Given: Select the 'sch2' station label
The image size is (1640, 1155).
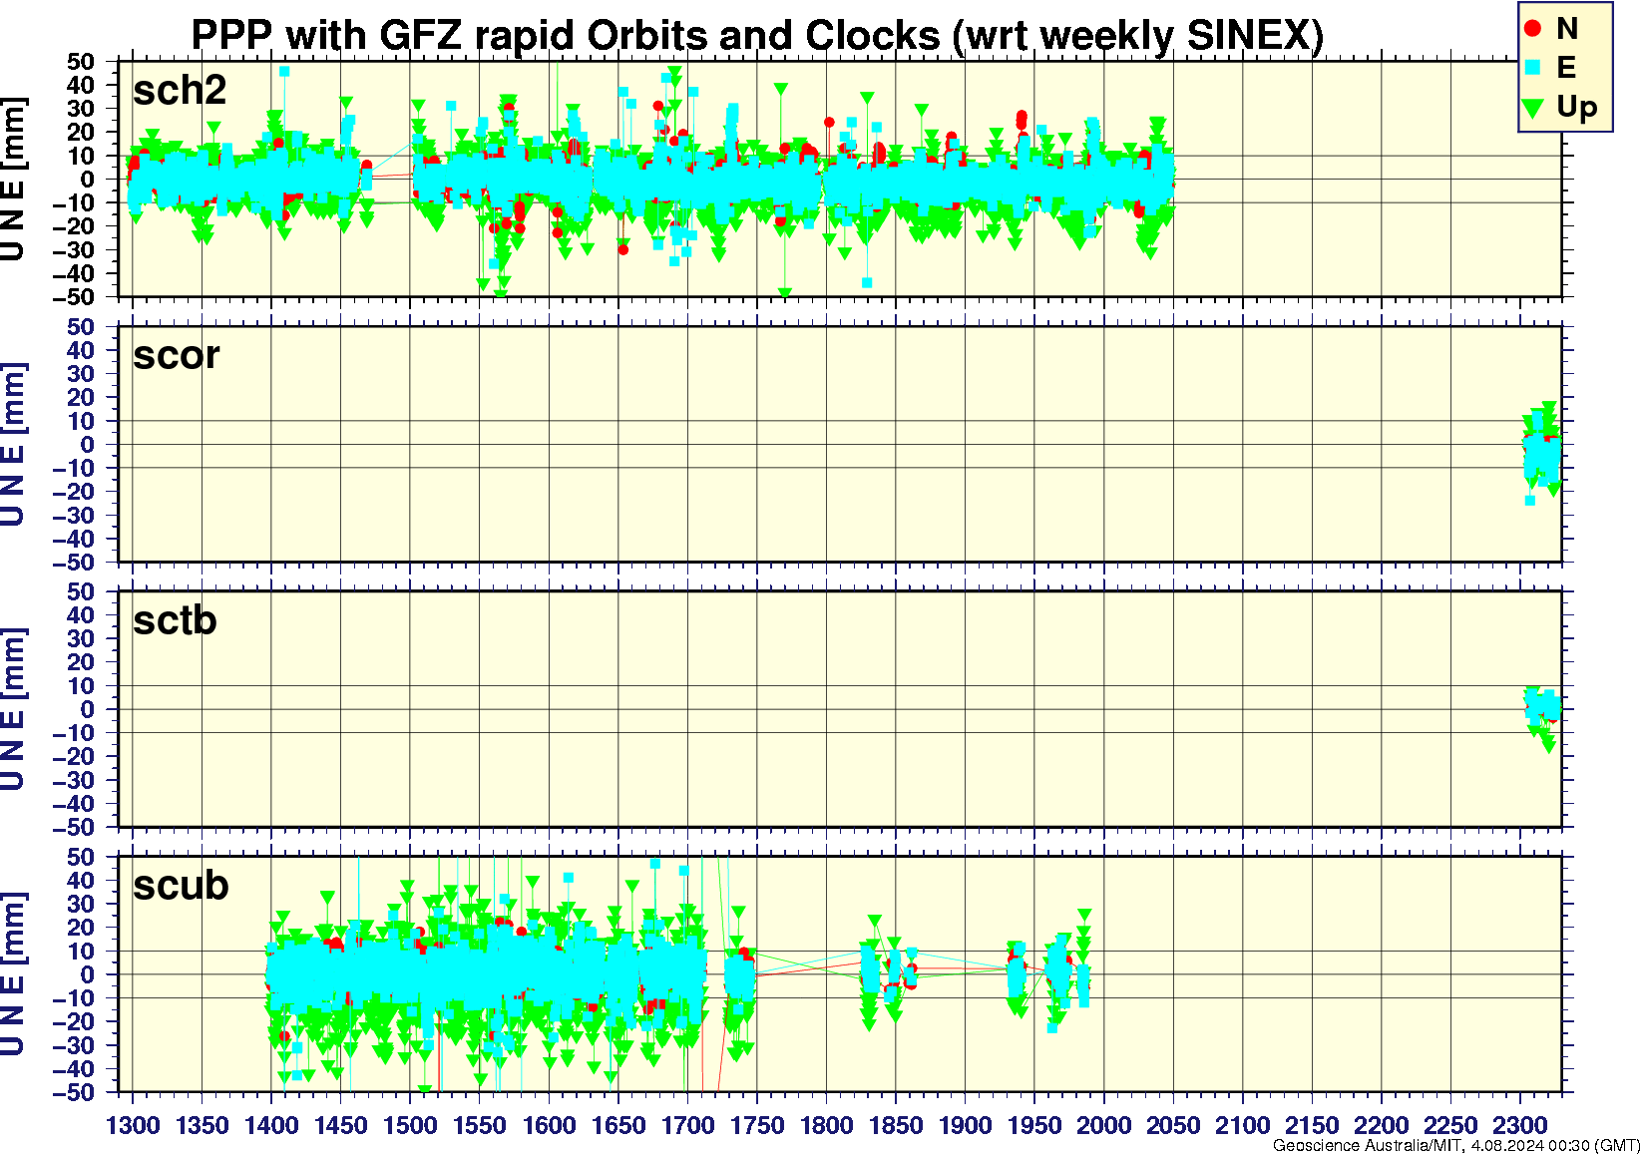Looking at the screenshot, I should click(x=180, y=90).
